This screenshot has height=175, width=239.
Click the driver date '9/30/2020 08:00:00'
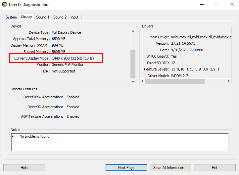click(x=187, y=50)
